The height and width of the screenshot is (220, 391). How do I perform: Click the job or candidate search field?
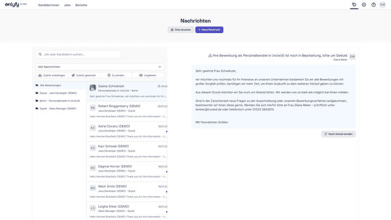pyautogui.click(x=103, y=54)
